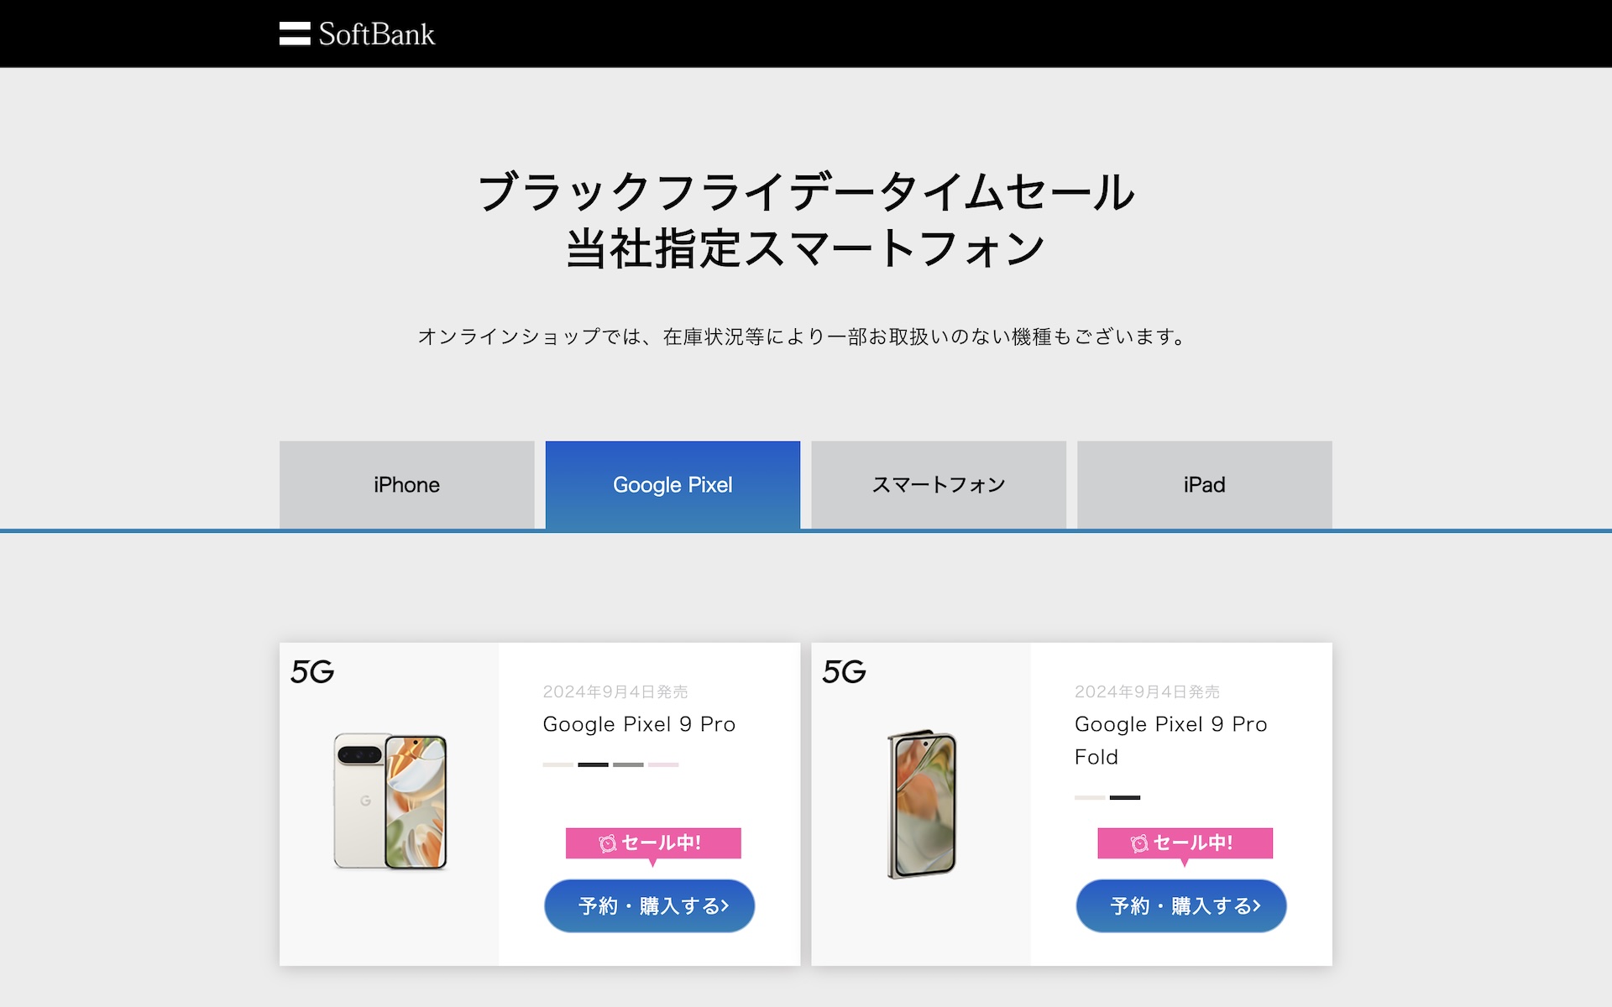
Task: Select the black color swatch for Pixel 9 Pro
Action: point(593,764)
